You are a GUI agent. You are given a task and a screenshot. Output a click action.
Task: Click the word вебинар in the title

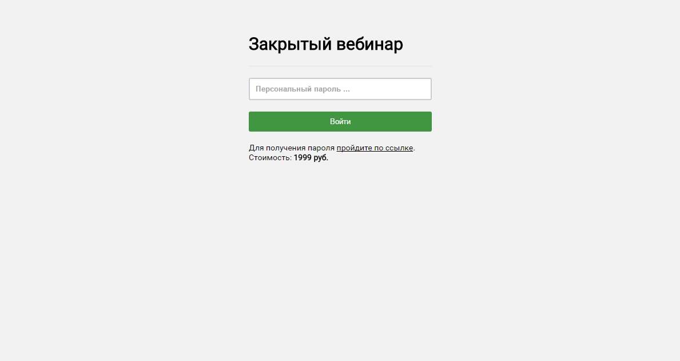(369, 44)
